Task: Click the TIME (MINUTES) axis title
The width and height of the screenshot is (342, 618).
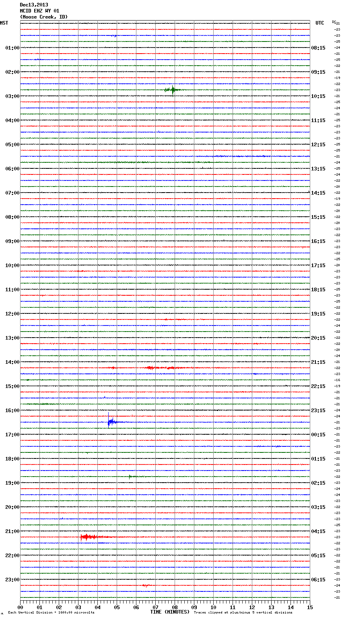Action: (170, 612)
